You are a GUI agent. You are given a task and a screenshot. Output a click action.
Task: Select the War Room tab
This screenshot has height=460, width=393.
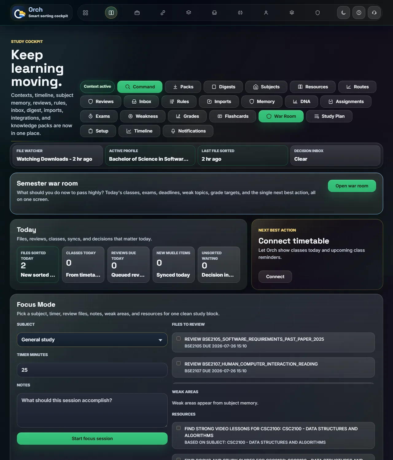pos(281,116)
